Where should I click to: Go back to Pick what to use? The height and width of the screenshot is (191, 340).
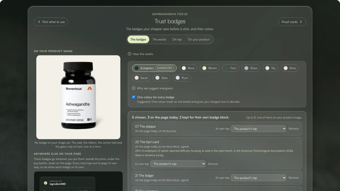51,22
